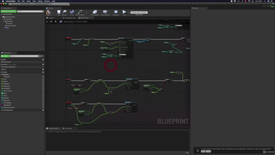Toggle editable eye for the GameOver variable
Viewport: 275px width, 155px height.
point(43,77)
